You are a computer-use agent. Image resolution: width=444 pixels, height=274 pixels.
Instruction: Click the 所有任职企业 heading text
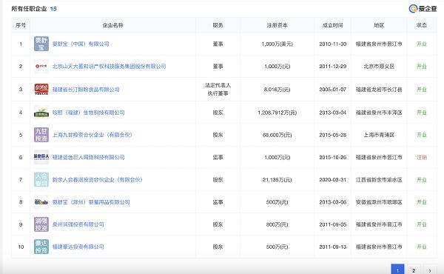(x=29, y=9)
